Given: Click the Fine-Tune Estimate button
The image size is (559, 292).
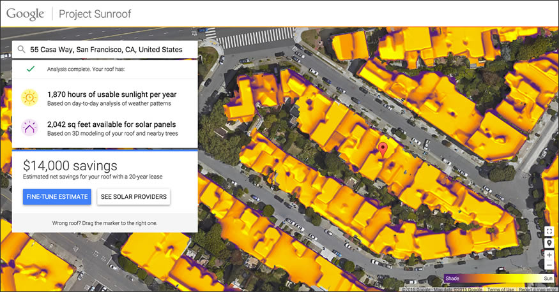Looking at the screenshot, I should [x=57, y=196].
